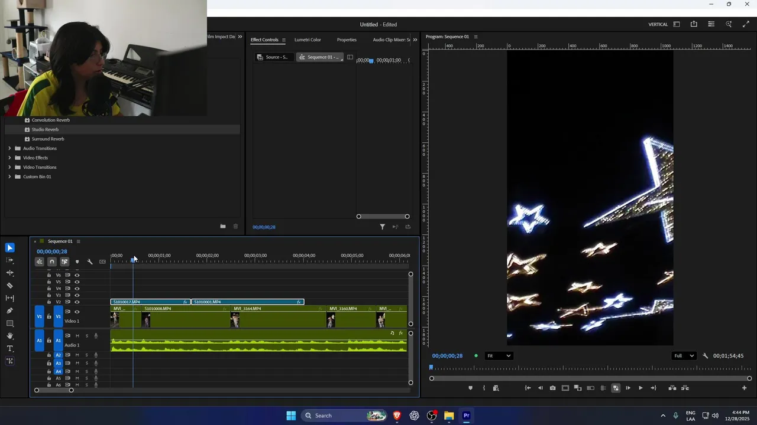Toggle Snap in timeline

(x=52, y=261)
